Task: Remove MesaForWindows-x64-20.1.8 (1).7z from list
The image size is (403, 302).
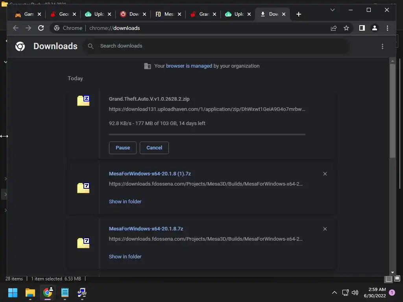Action: click(325, 174)
